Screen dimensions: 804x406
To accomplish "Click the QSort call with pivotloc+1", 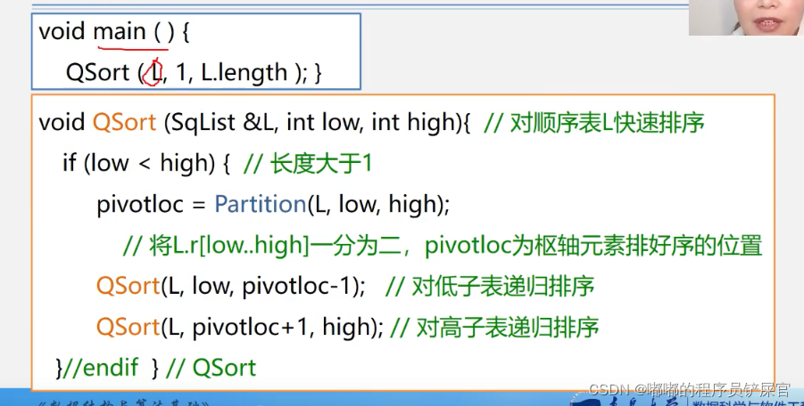I will pyautogui.click(x=239, y=327).
